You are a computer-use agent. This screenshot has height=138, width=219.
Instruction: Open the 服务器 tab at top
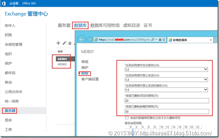pyautogui.click(x=64, y=25)
